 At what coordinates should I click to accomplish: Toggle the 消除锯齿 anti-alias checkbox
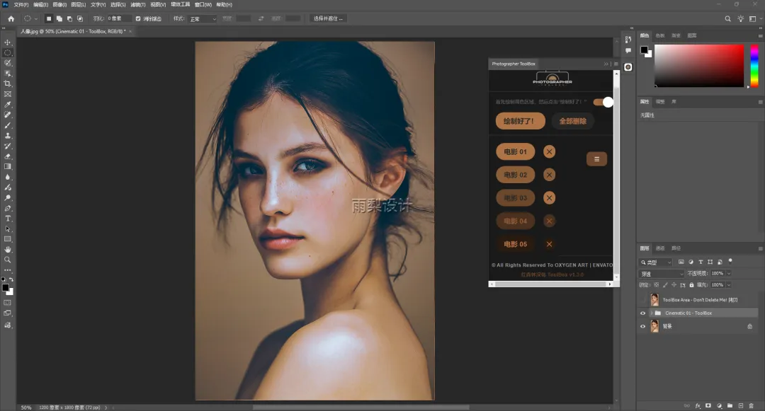(x=137, y=18)
